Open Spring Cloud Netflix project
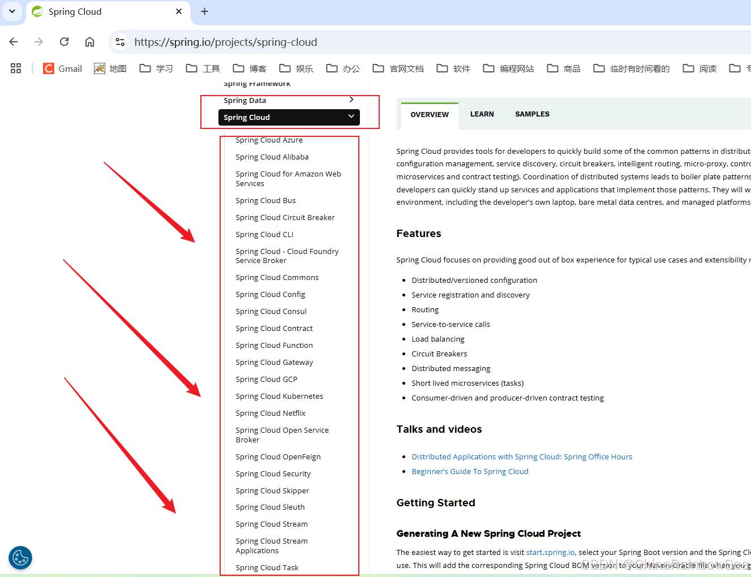 coord(271,413)
